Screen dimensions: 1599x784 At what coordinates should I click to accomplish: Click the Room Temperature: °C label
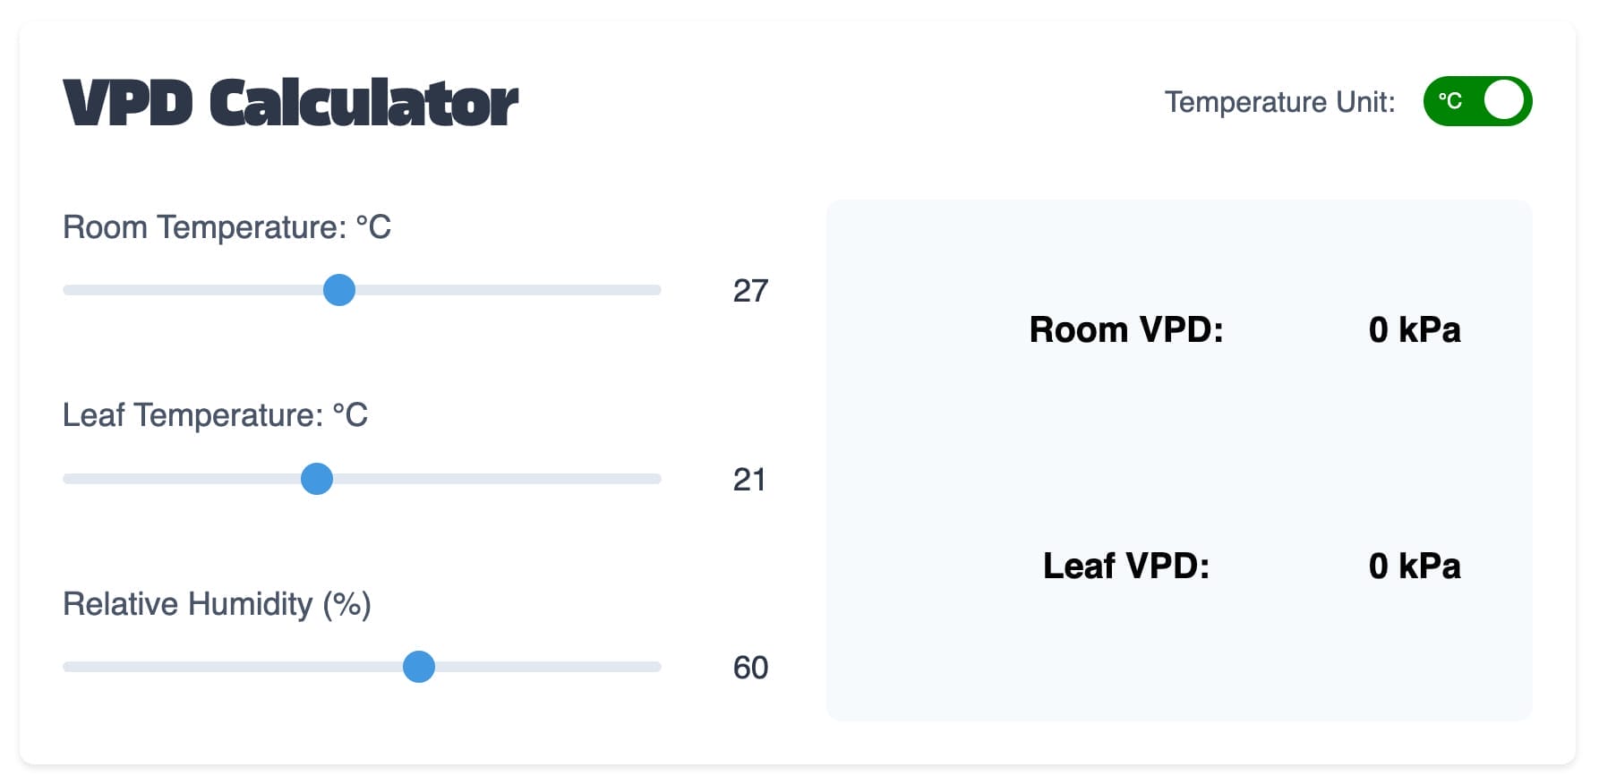[x=227, y=228]
